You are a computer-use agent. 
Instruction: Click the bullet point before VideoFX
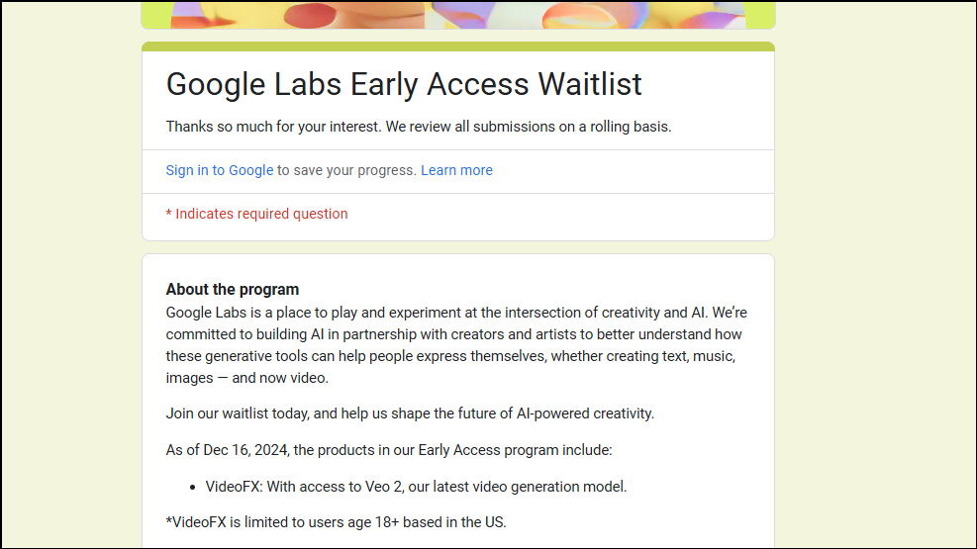pyautogui.click(x=193, y=488)
